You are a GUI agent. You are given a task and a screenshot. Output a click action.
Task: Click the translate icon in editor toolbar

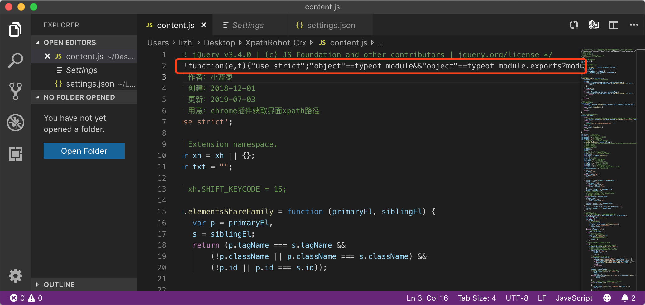594,25
